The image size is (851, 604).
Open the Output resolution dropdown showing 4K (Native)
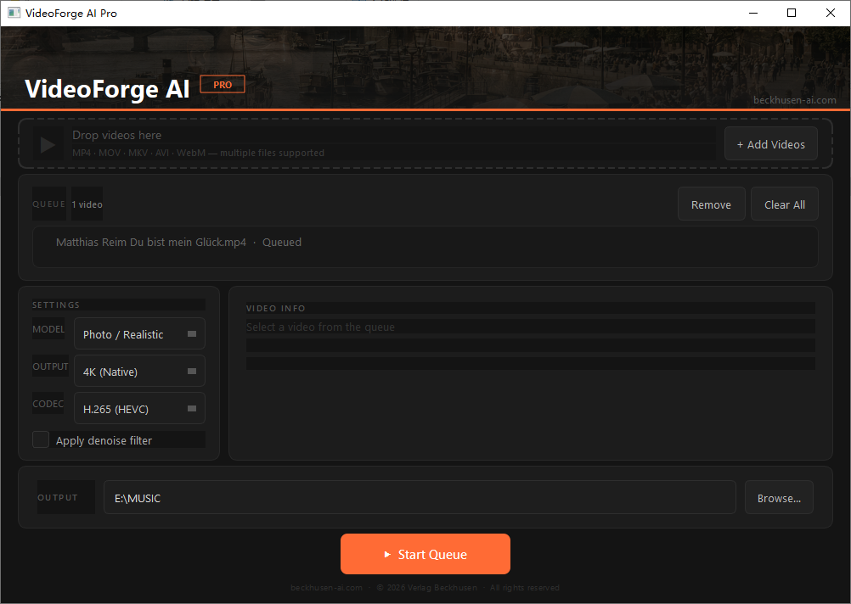point(139,372)
